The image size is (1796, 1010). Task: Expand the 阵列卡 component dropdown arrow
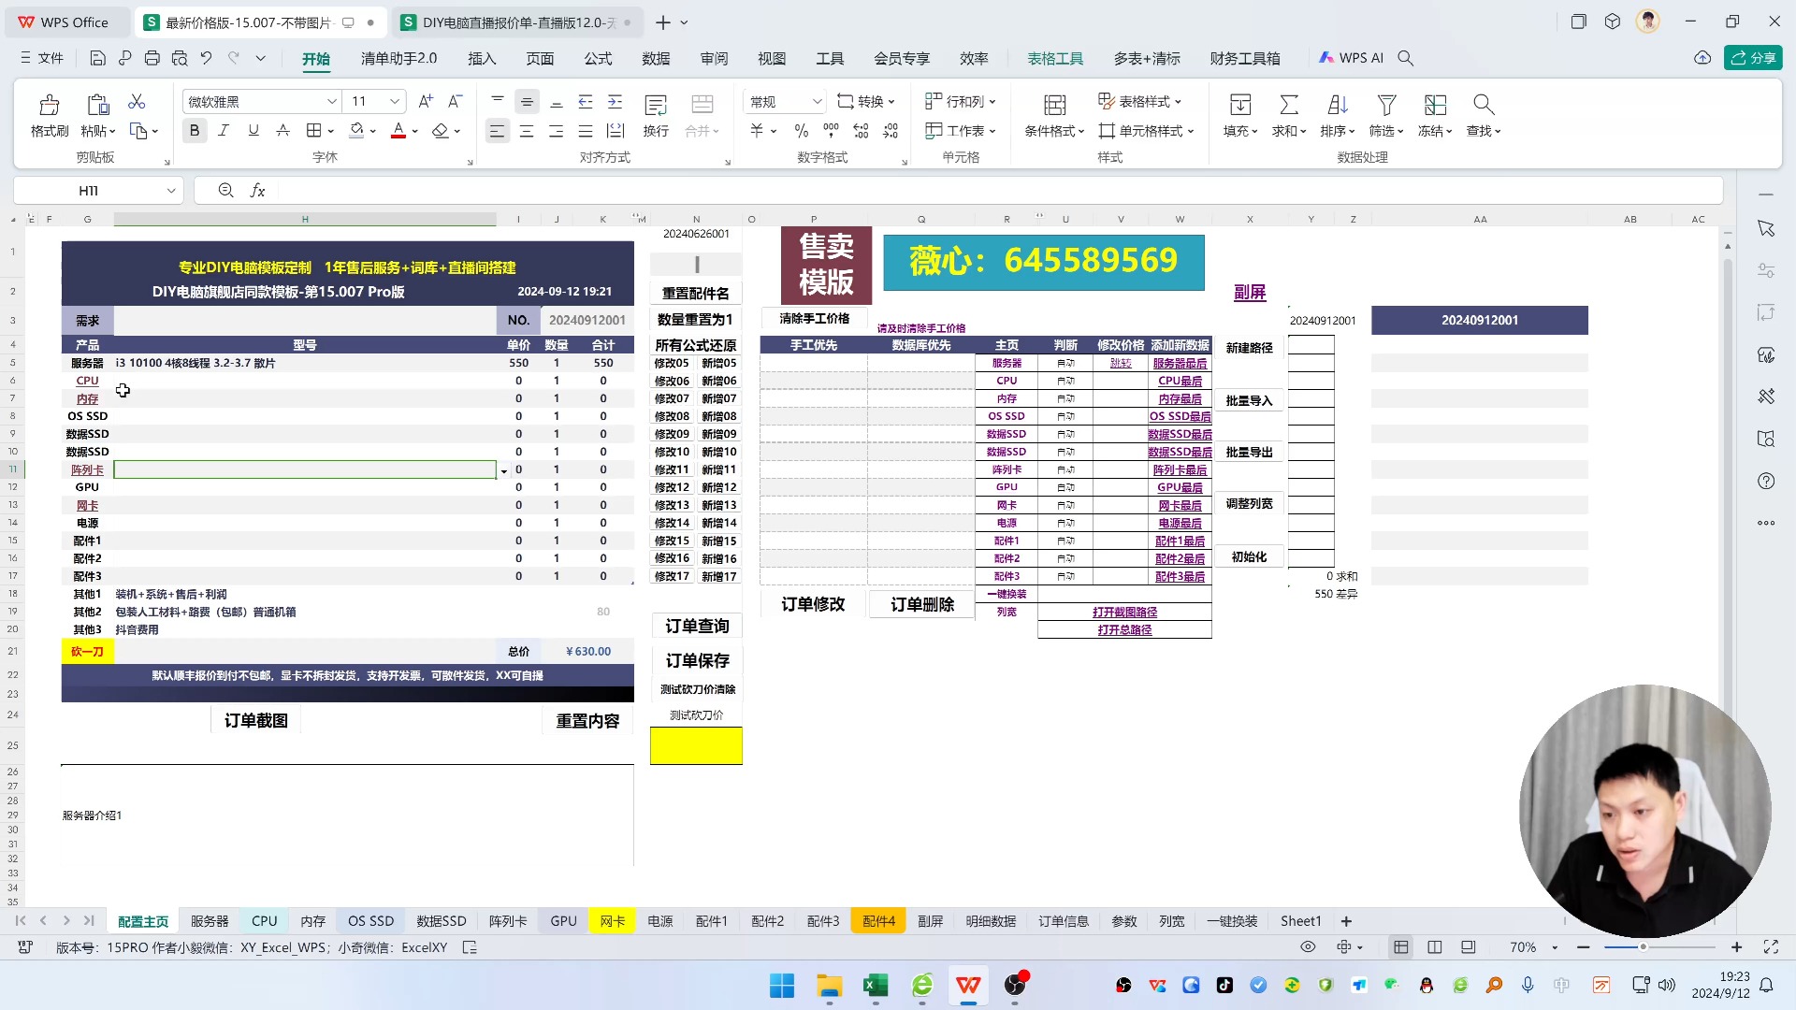coord(503,469)
